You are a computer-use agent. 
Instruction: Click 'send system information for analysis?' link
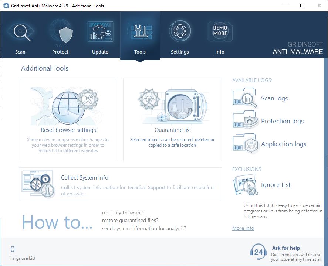point(144,228)
